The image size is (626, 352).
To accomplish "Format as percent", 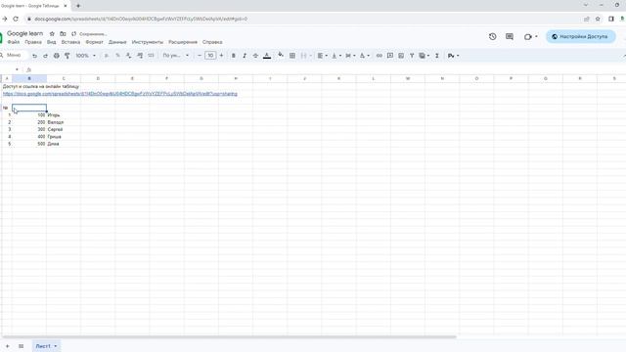I will [x=117, y=56].
